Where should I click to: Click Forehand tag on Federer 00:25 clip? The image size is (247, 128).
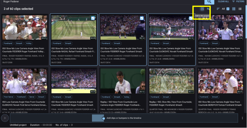tap(57, 97)
